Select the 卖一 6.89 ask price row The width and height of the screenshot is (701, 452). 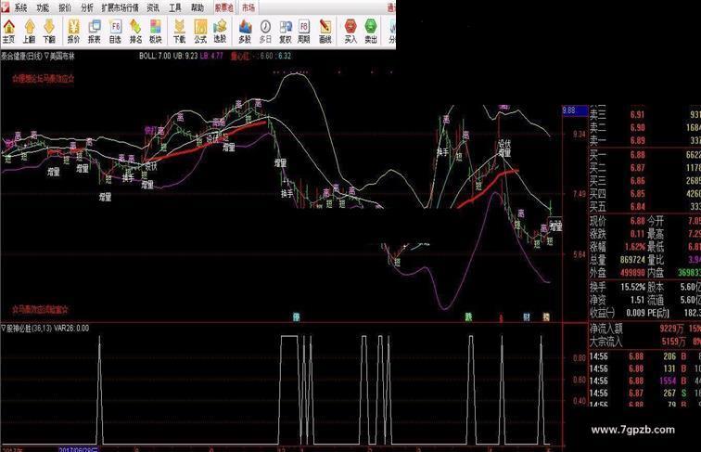point(644,140)
